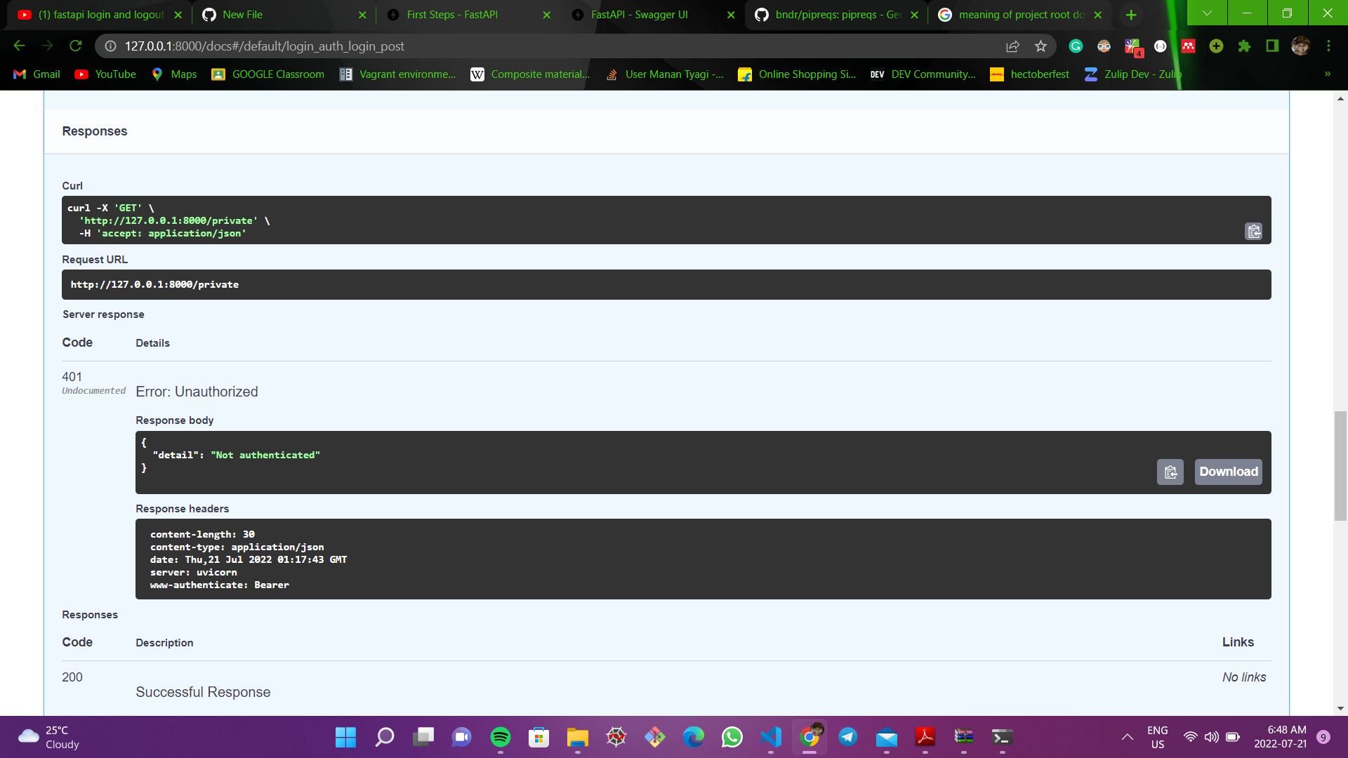Click the page vertical scrollbar thumb
The height and width of the screenshot is (758, 1348).
click(x=1340, y=466)
